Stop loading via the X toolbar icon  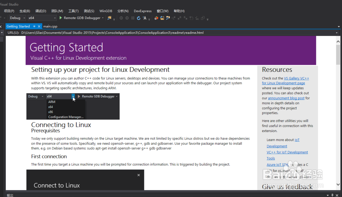133,18
